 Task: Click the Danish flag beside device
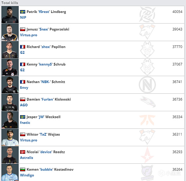tap(23, 152)
